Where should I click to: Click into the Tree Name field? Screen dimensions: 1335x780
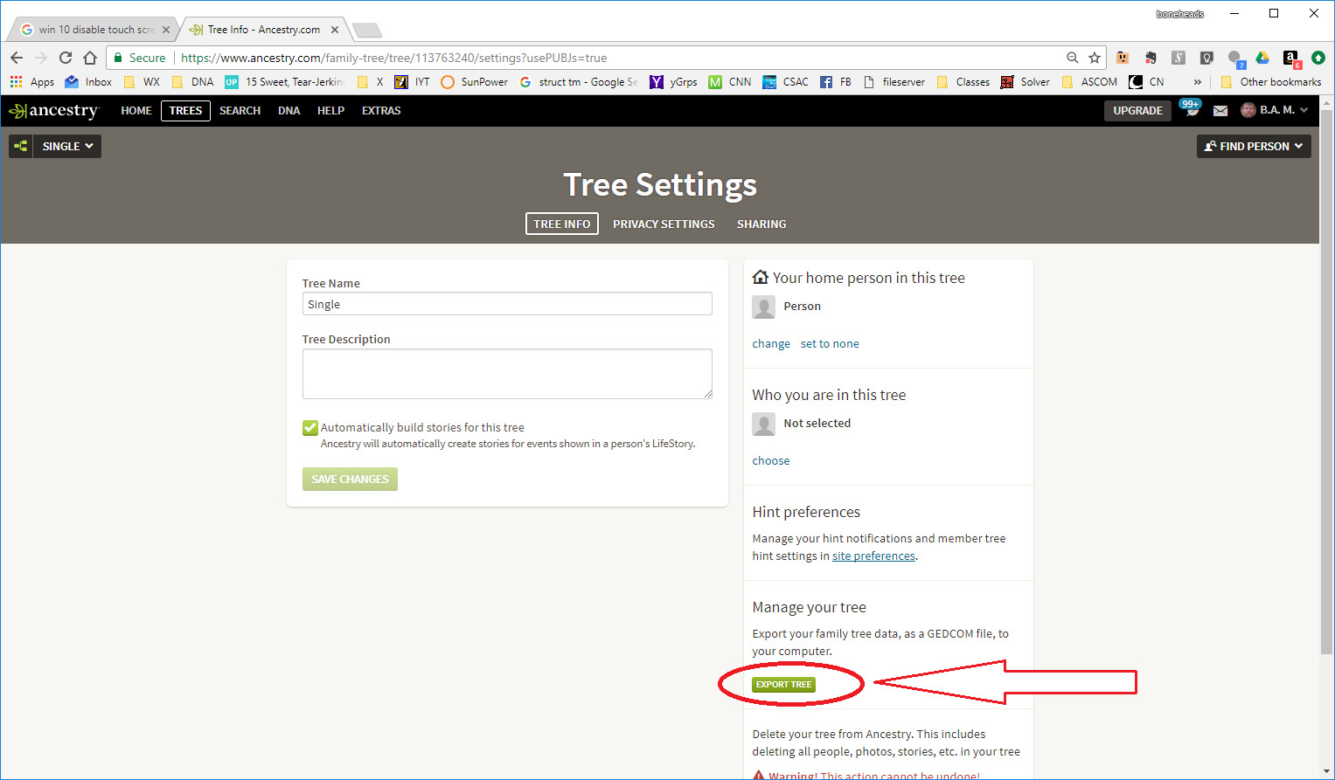coord(507,304)
